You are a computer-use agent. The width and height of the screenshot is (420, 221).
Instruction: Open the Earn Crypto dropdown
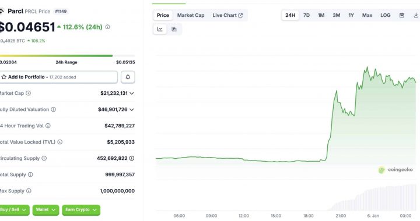81,210
